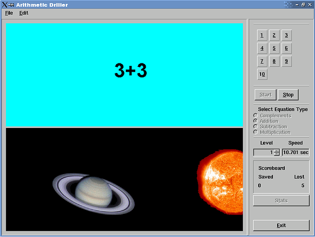Choose the number 5 answer button

point(274,48)
